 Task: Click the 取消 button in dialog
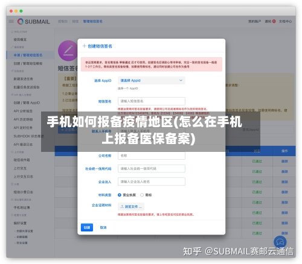[103, 227]
